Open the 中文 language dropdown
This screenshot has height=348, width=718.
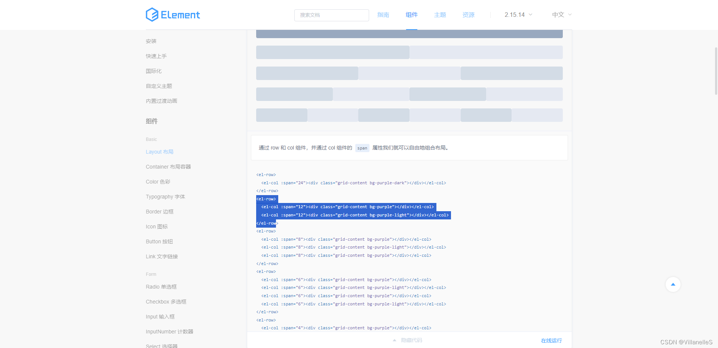coord(562,15)
